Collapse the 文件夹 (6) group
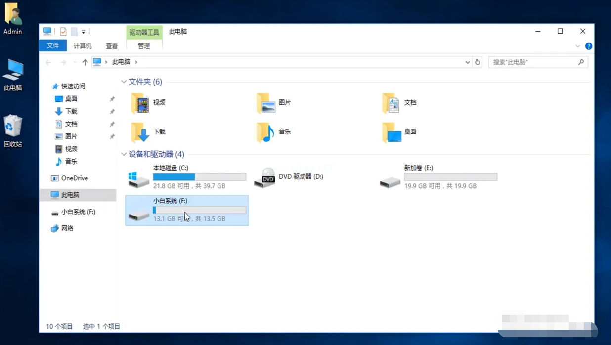Viewport: 611px width, 345px height. tap(124, 82)
